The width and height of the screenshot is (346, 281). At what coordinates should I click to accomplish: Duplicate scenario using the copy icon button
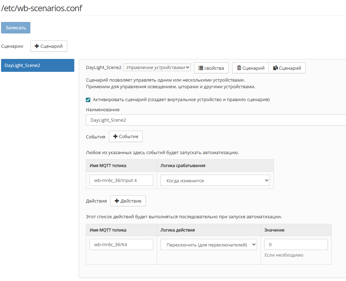pyautogui.click(x=287, y=68)
